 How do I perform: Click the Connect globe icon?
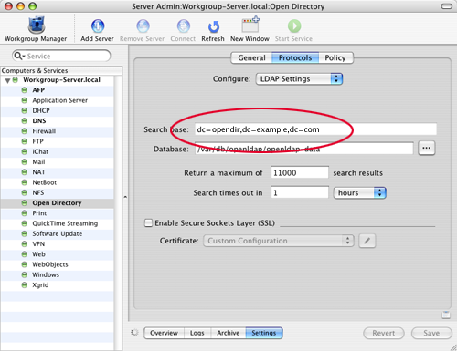click(x=183, y=26)
